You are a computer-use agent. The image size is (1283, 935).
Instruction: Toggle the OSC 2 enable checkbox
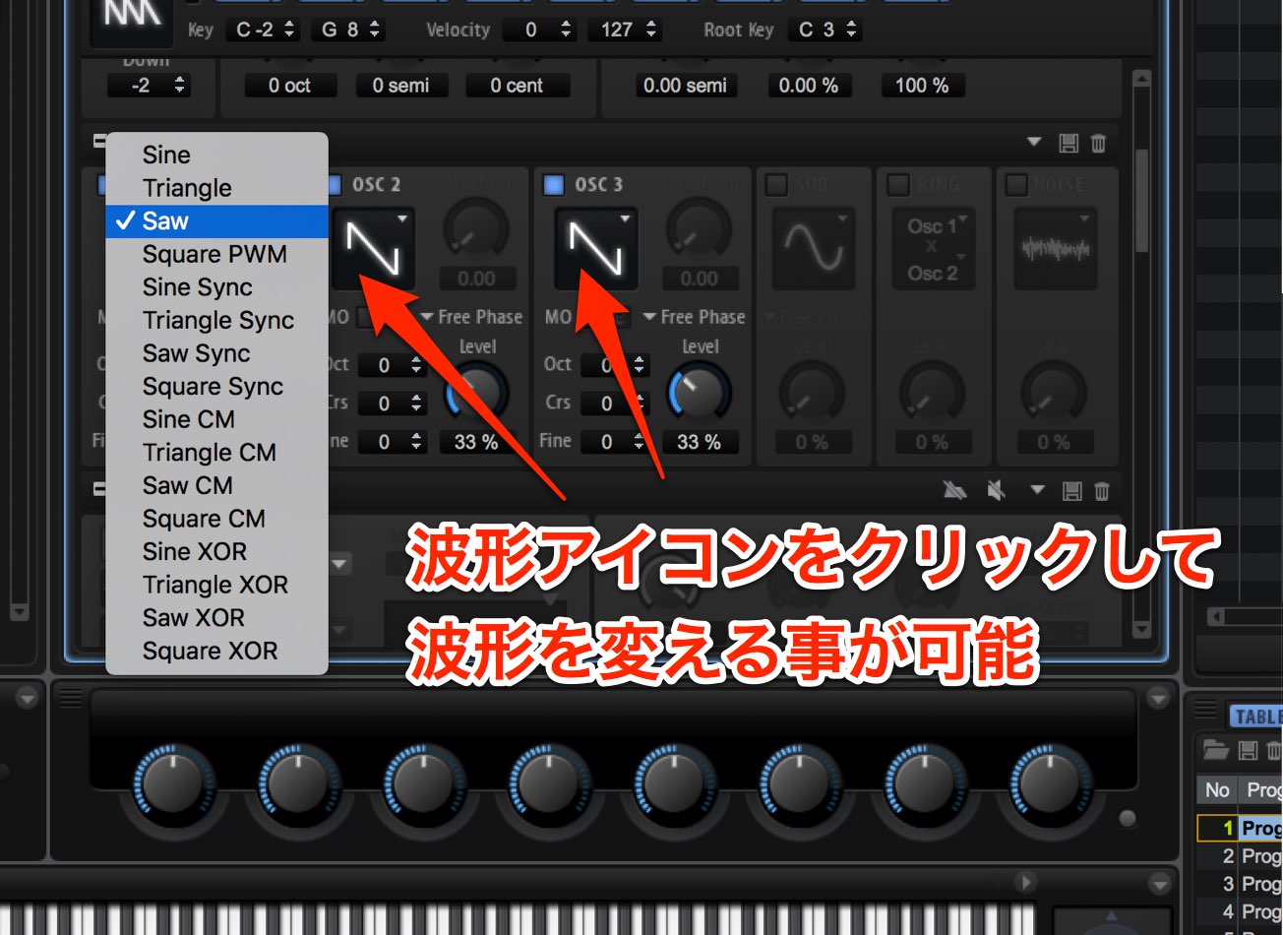click(333, 184)
